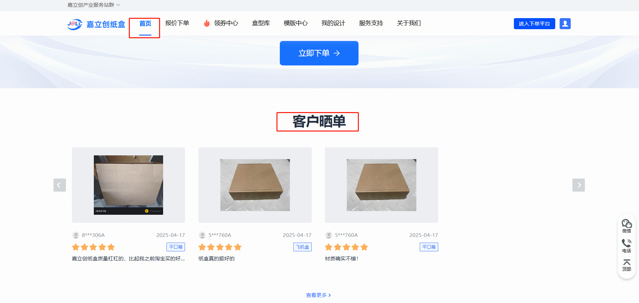Open the 服务支持 navigation item

tap(371, 23)
